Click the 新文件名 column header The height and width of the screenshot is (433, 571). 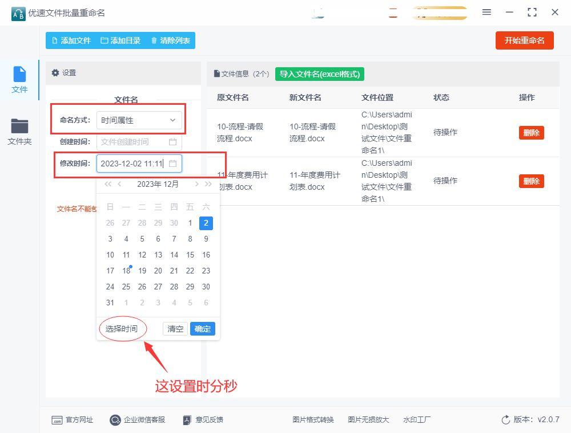pyautogui.click(x=305, y=97)
